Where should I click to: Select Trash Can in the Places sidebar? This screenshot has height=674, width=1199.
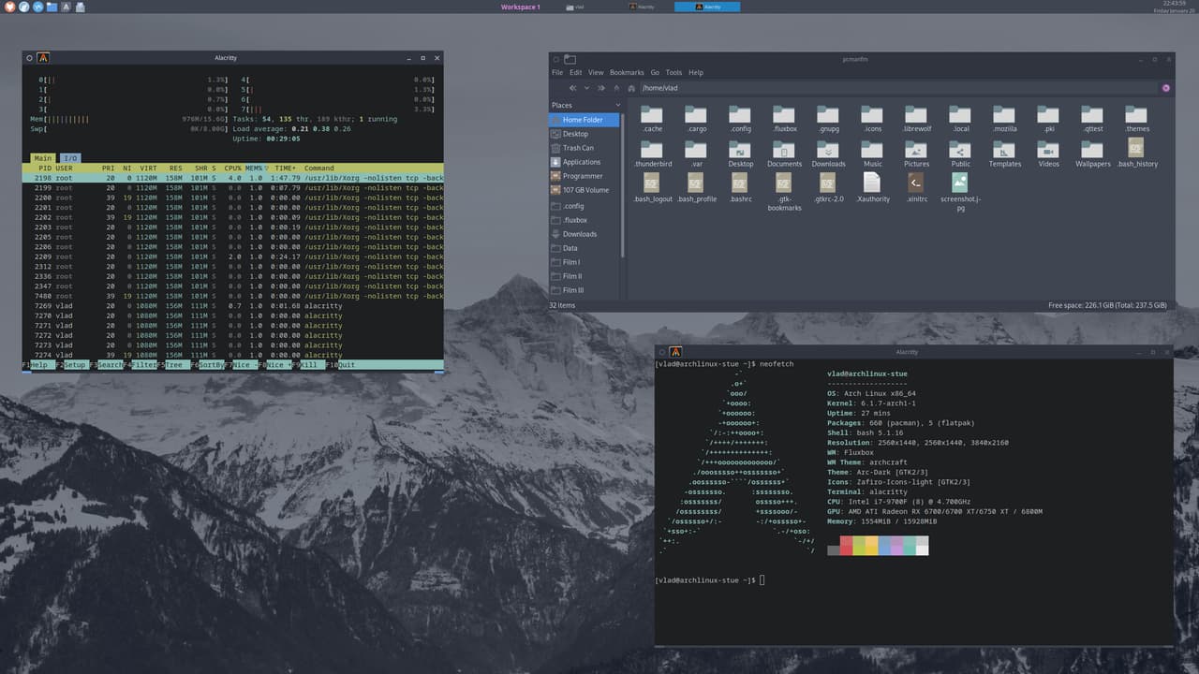(x=578, y=147)
